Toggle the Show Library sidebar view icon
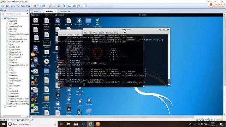Screen dimensions: 226x127 coord(65,6)
